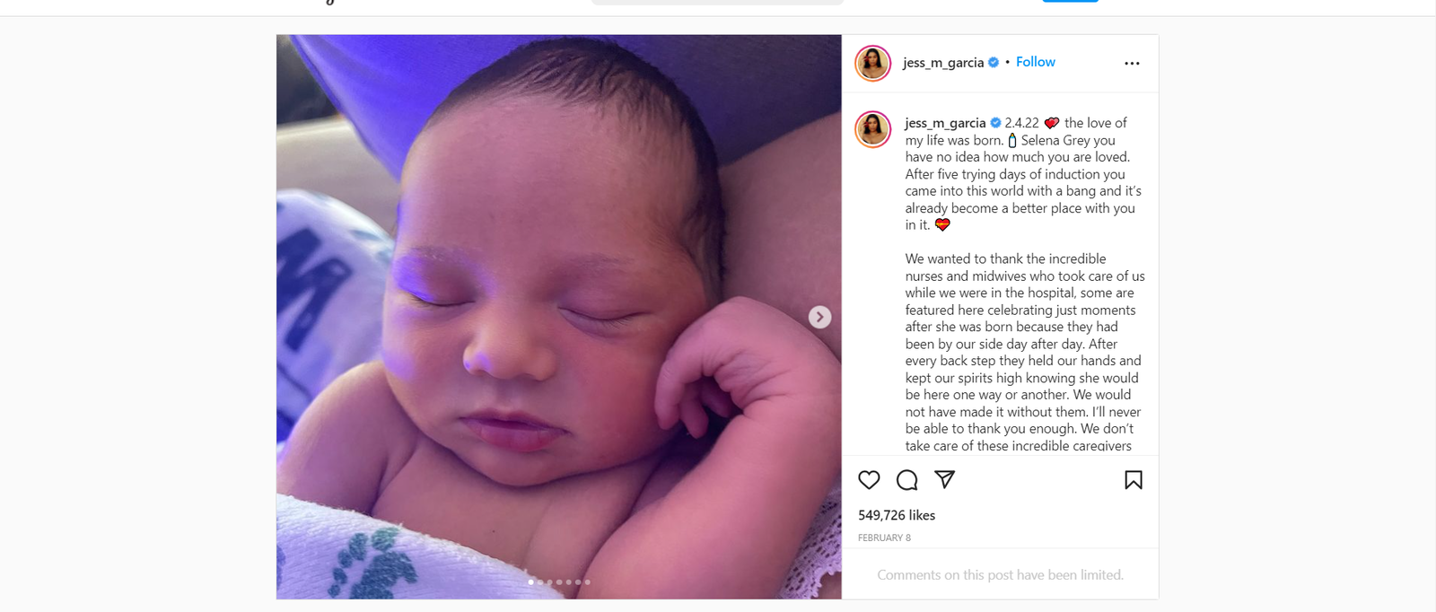The image size is (1436, 612).
Task: Like the post with the heart icon
Action: point(869,480)
